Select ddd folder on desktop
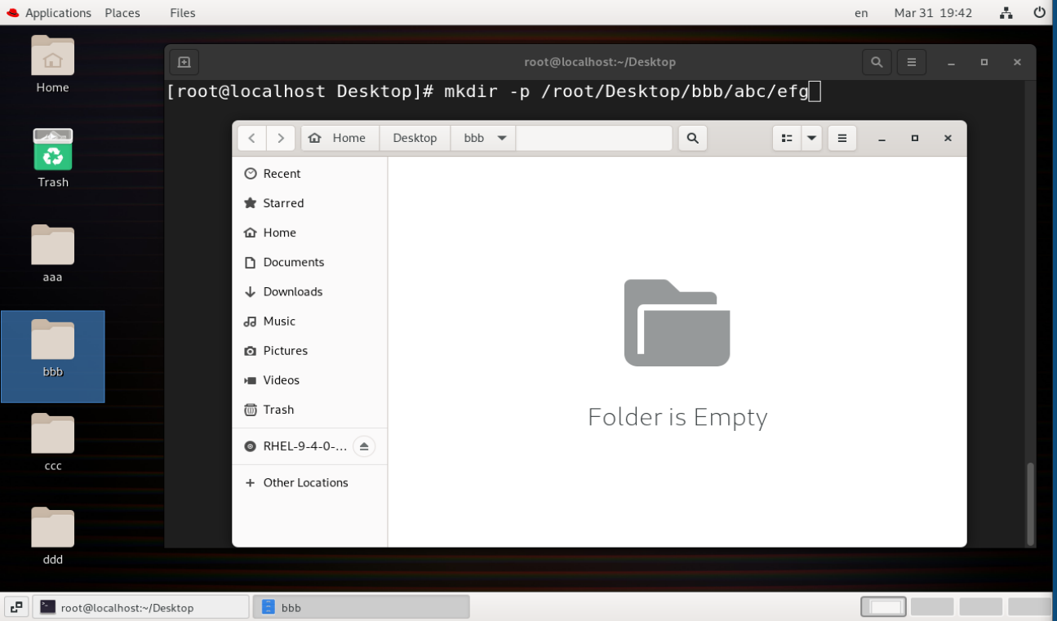This screenshot has width=1057, height=621. tap(52, 537)
